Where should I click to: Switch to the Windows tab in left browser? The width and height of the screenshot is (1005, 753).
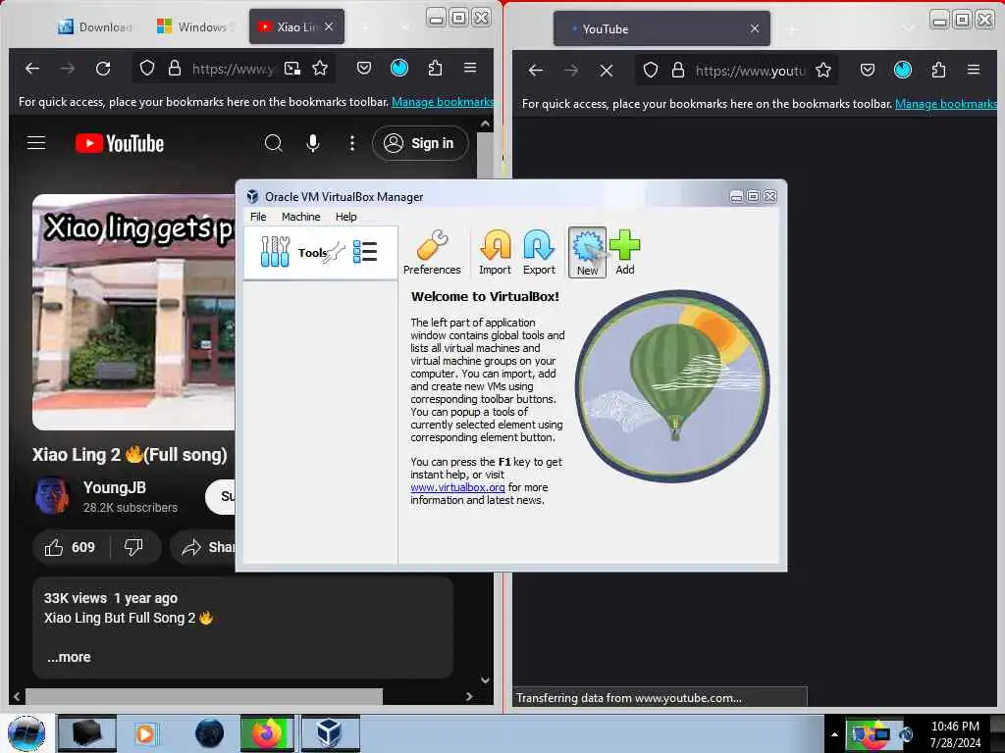[195, 26]
